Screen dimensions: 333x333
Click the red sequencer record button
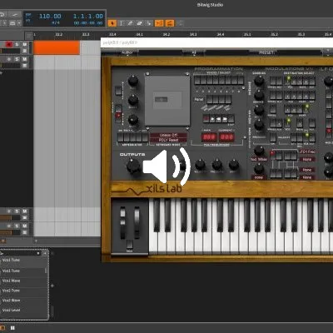tap(206, 119)
